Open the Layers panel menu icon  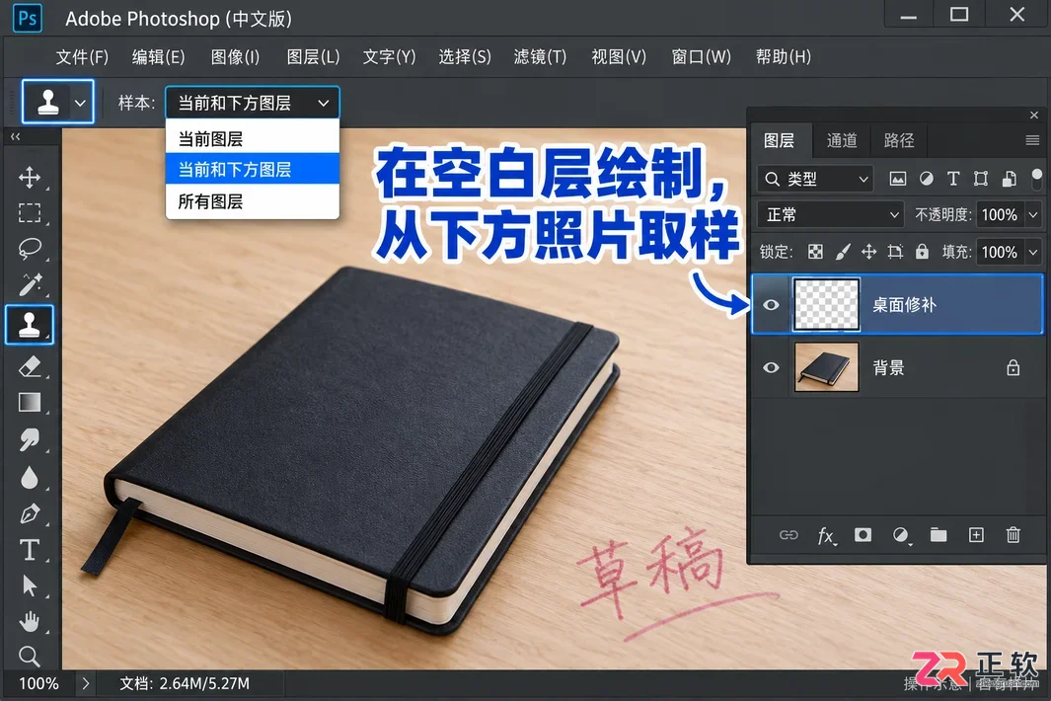(x=1032, y=139)
